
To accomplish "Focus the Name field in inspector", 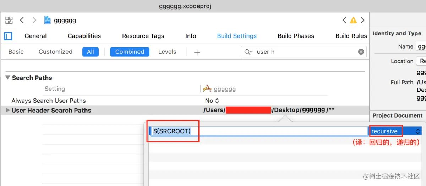I will tap(421, 46).
